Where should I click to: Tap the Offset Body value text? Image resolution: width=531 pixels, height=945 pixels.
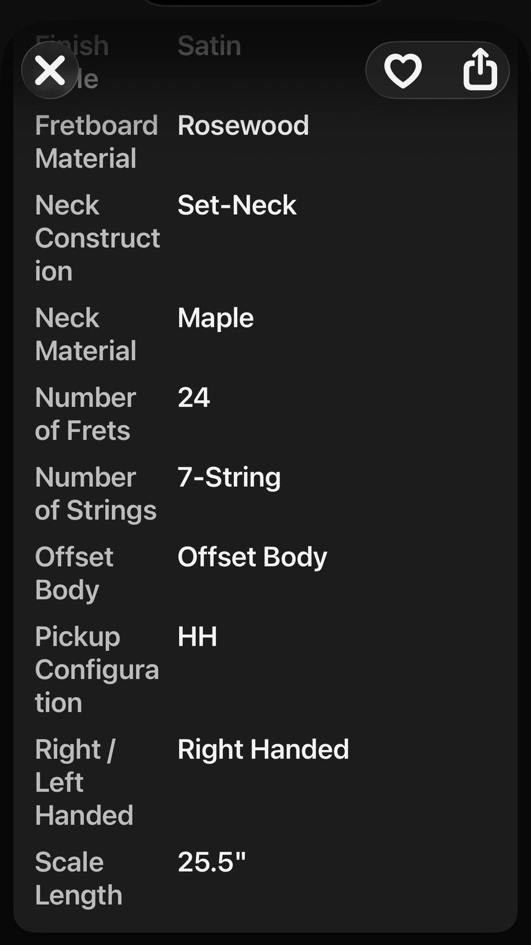click(x=252, y=557)
